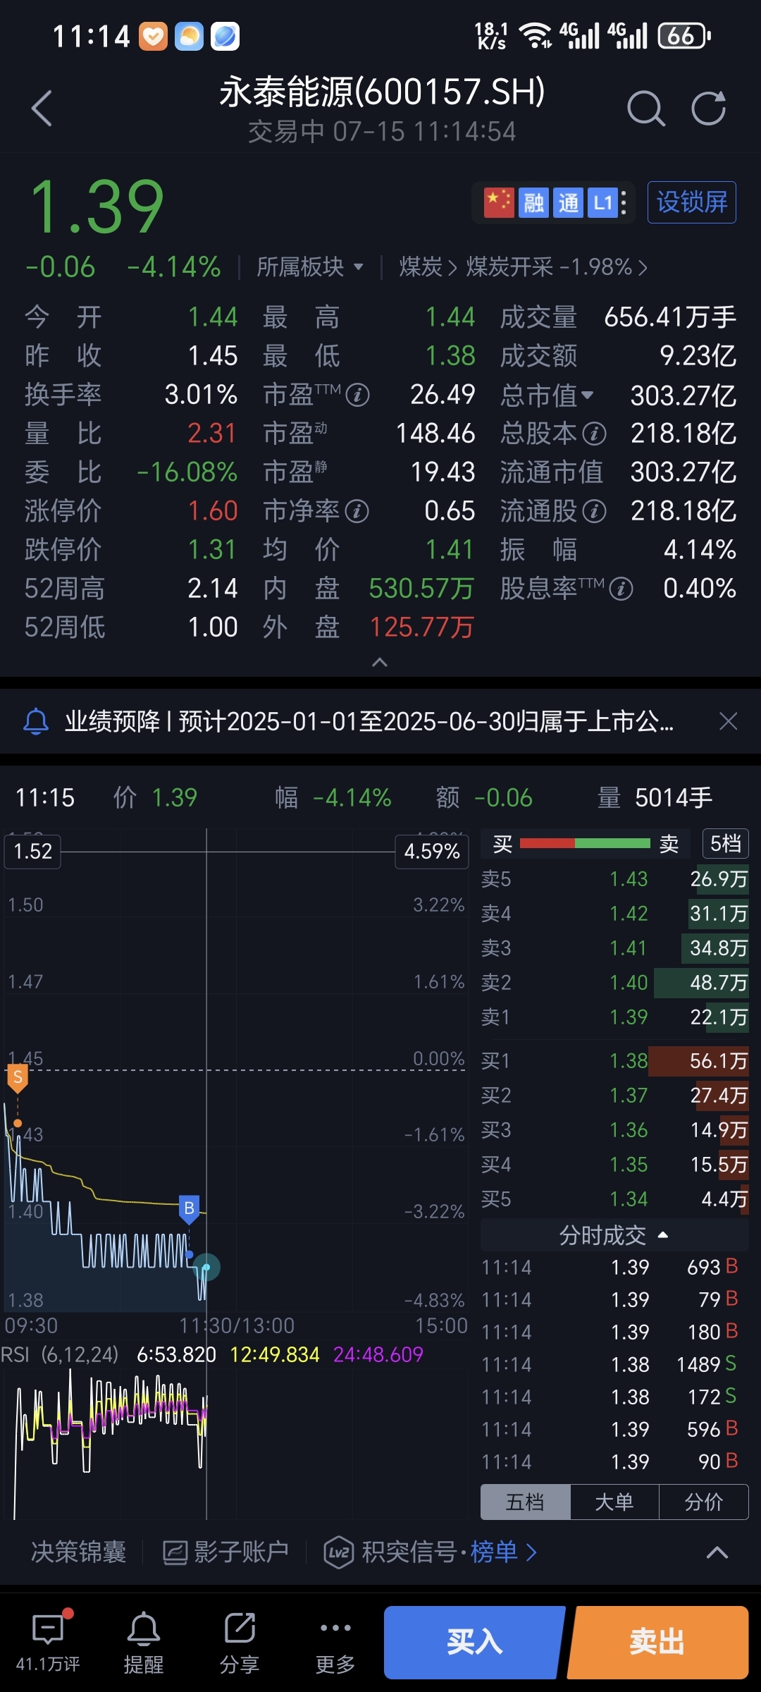Expand the 所属板块 dropdown

tap(310, 266)
